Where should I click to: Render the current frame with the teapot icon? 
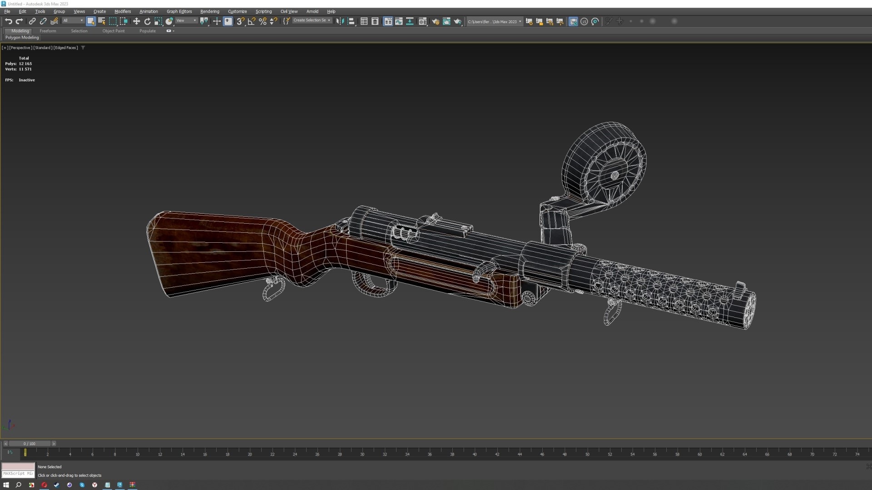pos(458,21)
